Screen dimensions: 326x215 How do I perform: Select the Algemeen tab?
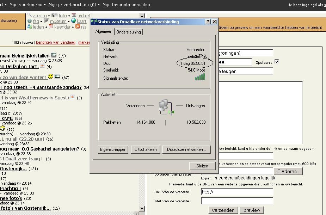pyautogui.click(x=104, y=32)
